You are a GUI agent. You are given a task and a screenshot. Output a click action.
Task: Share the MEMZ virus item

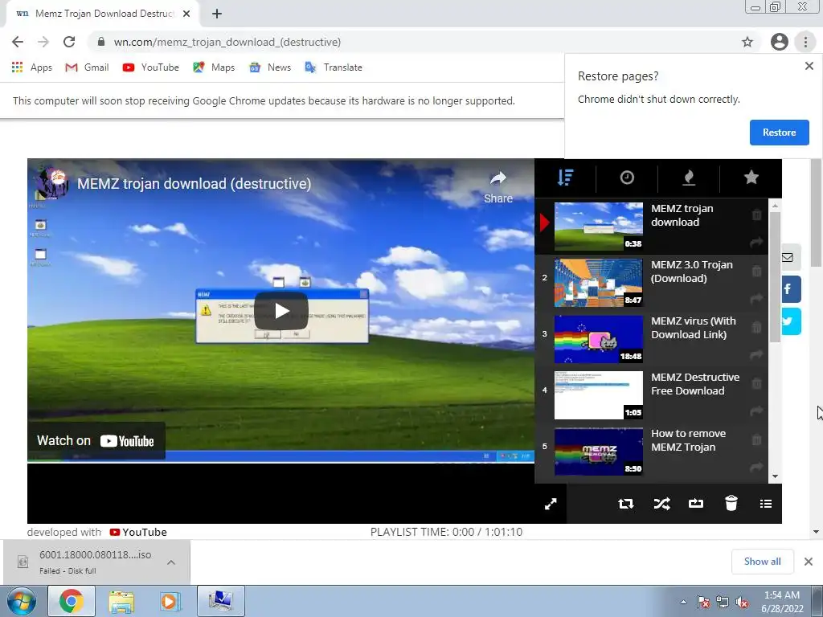point(756,355)
